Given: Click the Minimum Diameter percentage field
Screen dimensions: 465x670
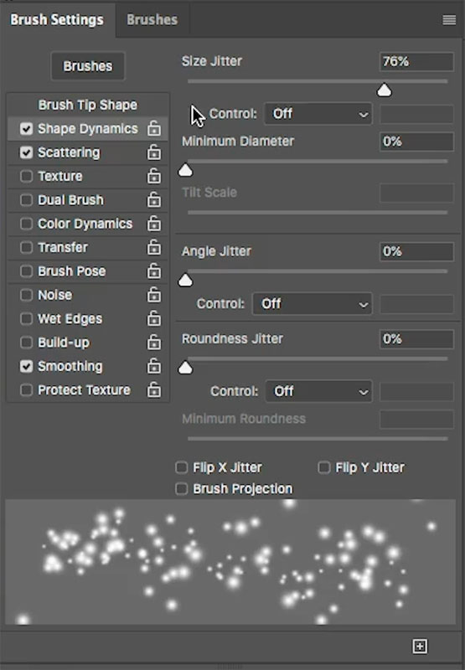Looking at the screenshot, I should 416,142.
